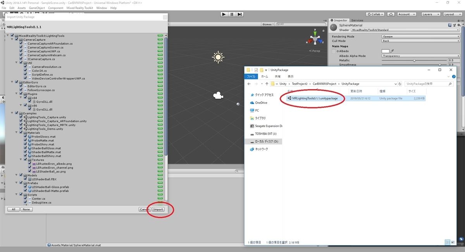465x252 pixels.
Task: Pick albedo color with eyedropper
Action: (x=392, y=51)
